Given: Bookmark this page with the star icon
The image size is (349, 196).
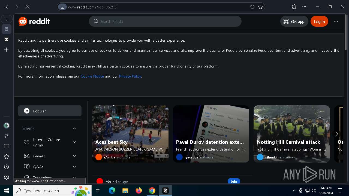Looking at the screenshot, I should tap(260, 7).
